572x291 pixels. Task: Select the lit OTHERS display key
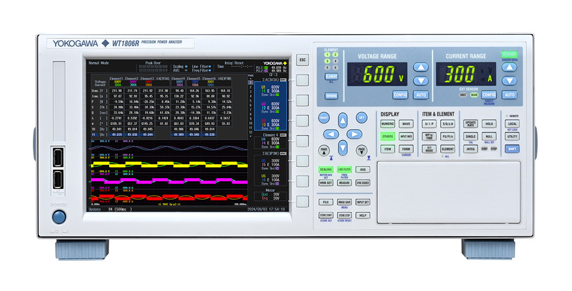(x=388, y=136)
